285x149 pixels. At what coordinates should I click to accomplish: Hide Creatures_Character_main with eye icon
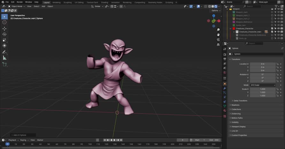pos(279,32)
